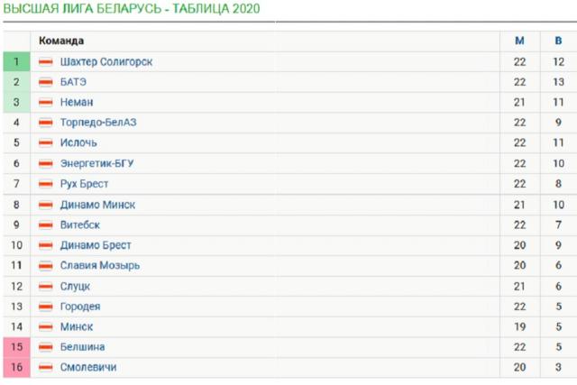Click the flag icon beside Неман
This screenshot has width=577, height=385.
tap(46, 102)
